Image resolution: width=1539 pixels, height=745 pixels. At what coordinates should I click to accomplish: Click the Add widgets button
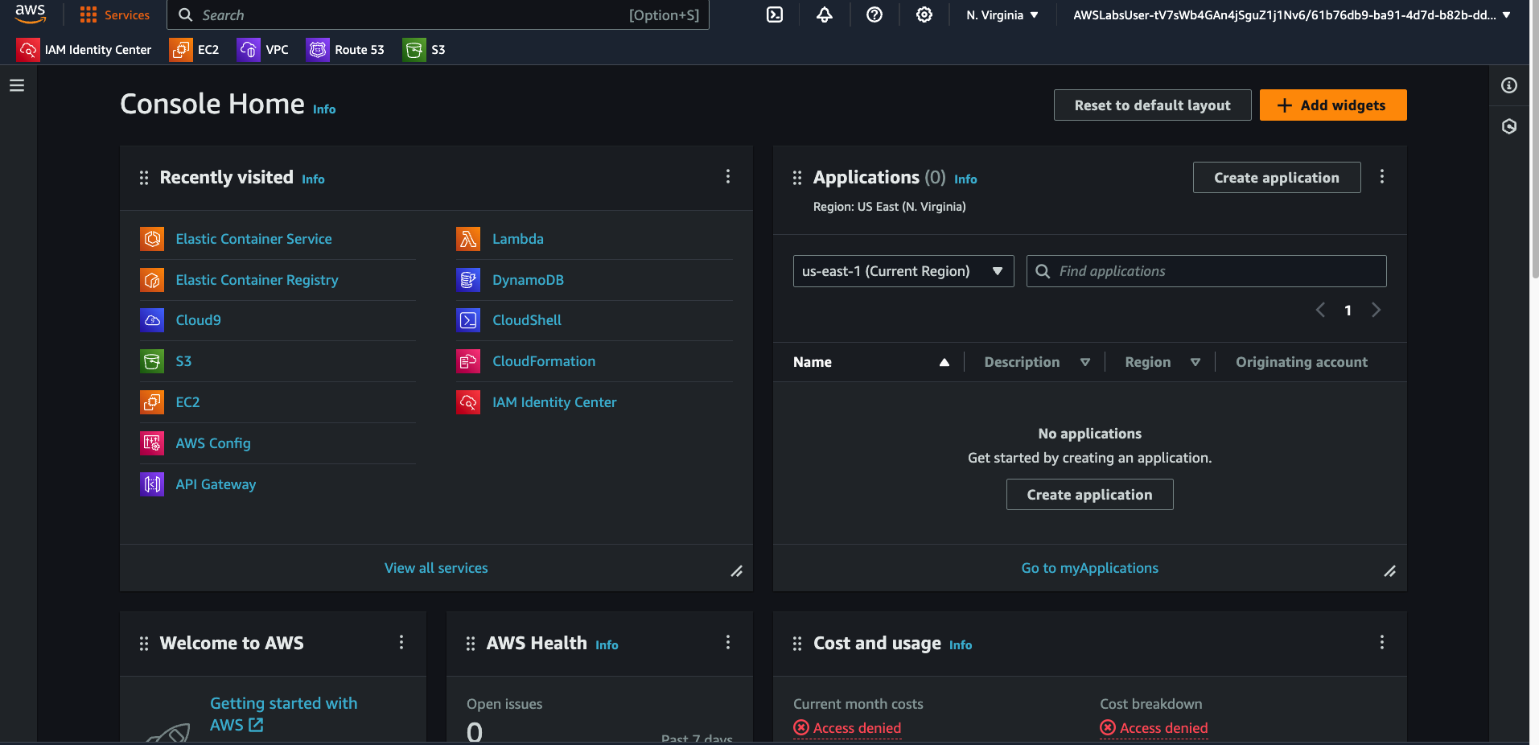pos(1332,105)
